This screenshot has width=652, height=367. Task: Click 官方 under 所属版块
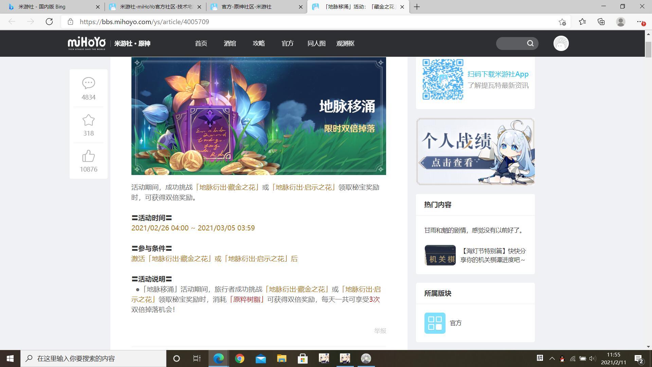[x=456, y=323]
